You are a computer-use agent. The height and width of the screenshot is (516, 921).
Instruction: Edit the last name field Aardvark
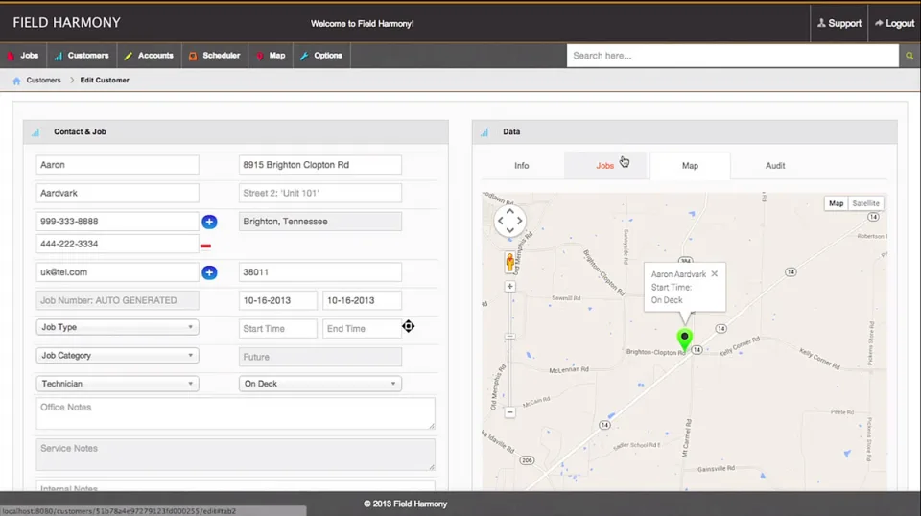tap(117, 193)
